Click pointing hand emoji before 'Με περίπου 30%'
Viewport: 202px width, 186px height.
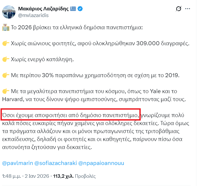6,75
